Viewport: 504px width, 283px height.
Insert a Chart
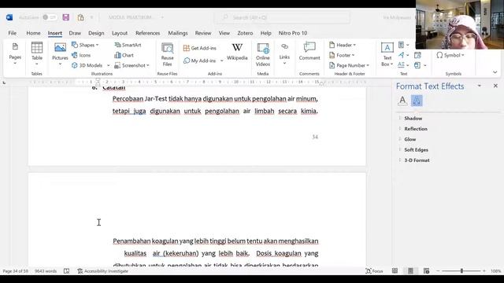tap(124, 55)
